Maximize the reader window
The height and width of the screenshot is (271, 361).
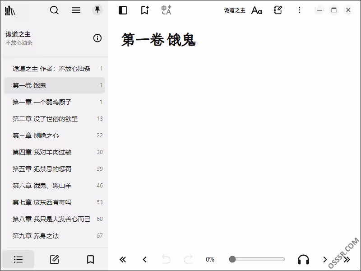point(334,10)
